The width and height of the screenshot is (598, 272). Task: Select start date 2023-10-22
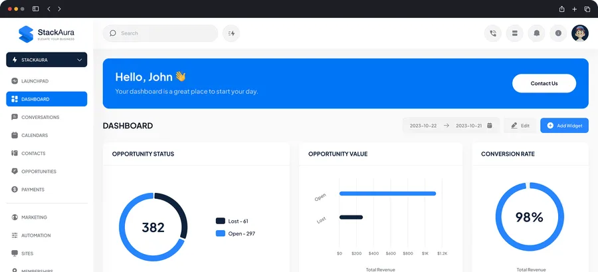[x=423, y=126]
